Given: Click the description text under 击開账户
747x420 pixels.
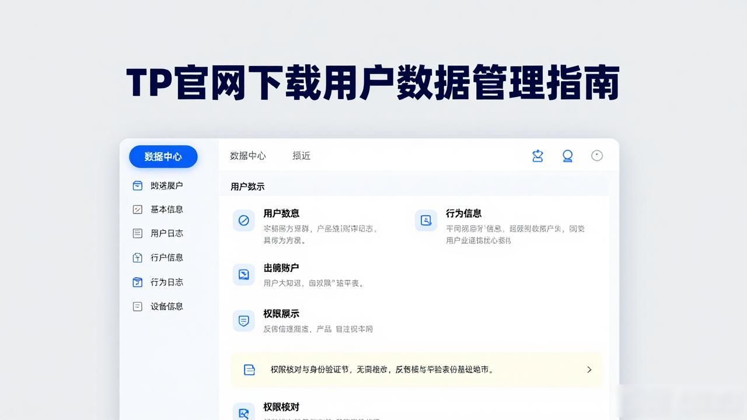Looking at the screenshot, I should pyautogui.click(x=314, y=283).
